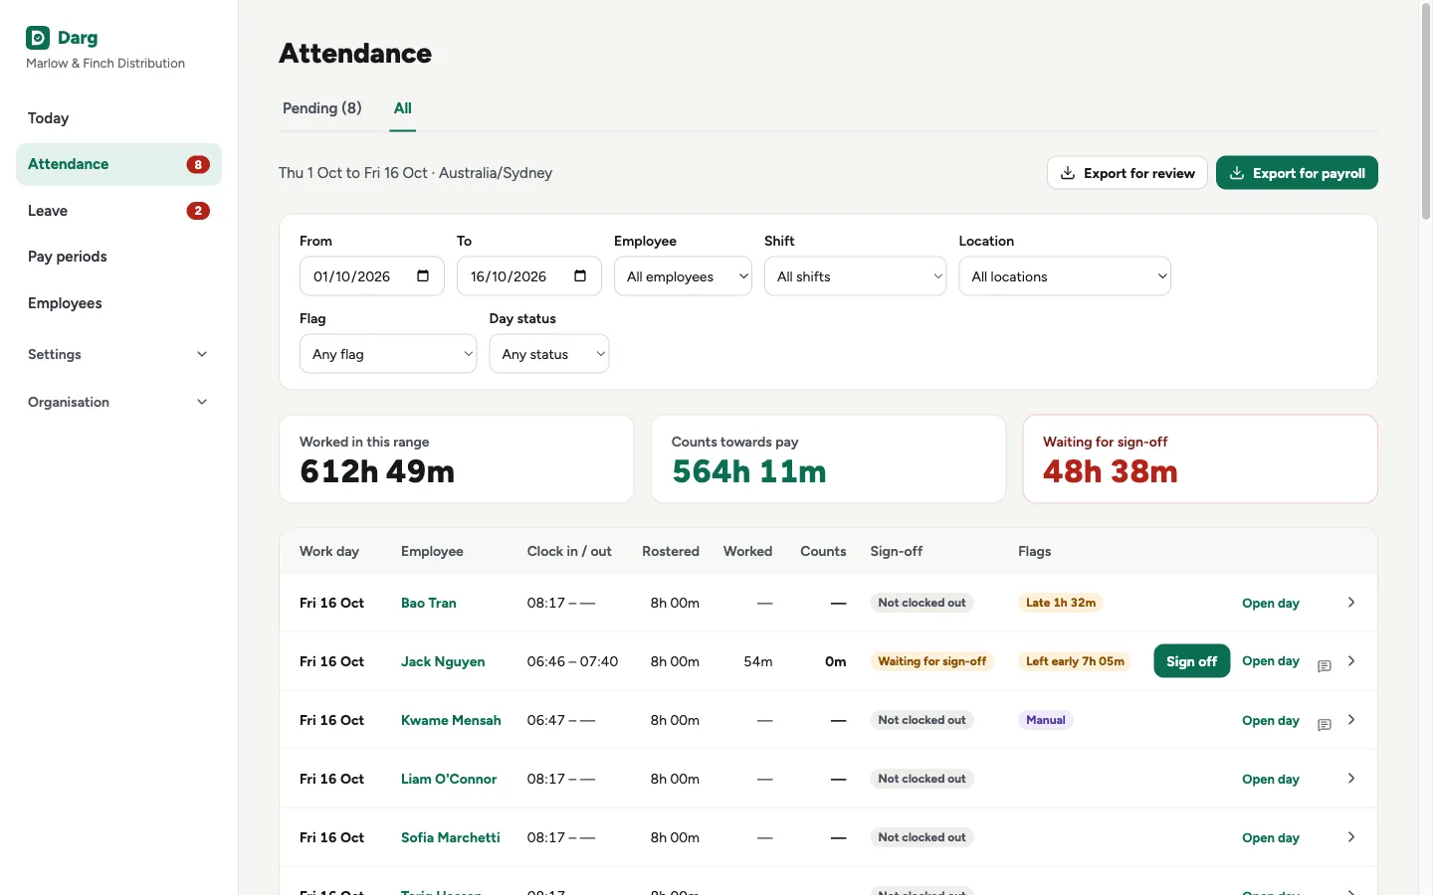
Task: Open Bao Tran employee link
Action: 429,603
